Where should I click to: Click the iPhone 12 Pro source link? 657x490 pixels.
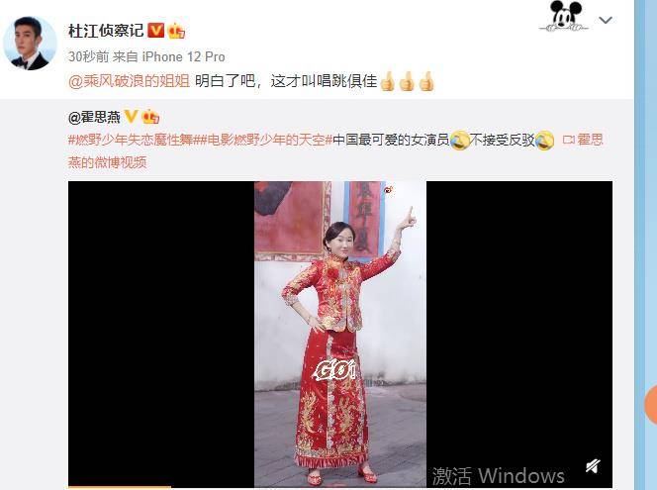[x=183, y=56]
